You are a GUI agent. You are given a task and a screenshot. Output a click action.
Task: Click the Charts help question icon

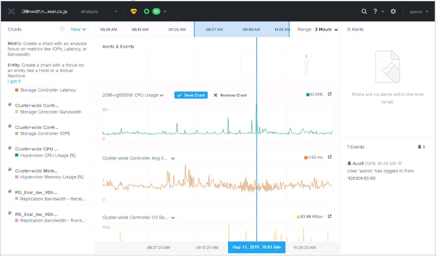(x=62, y=29)
